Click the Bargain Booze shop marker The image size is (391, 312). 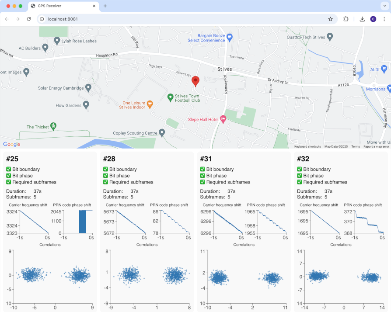pyautogui.click(x=230, y=38)
